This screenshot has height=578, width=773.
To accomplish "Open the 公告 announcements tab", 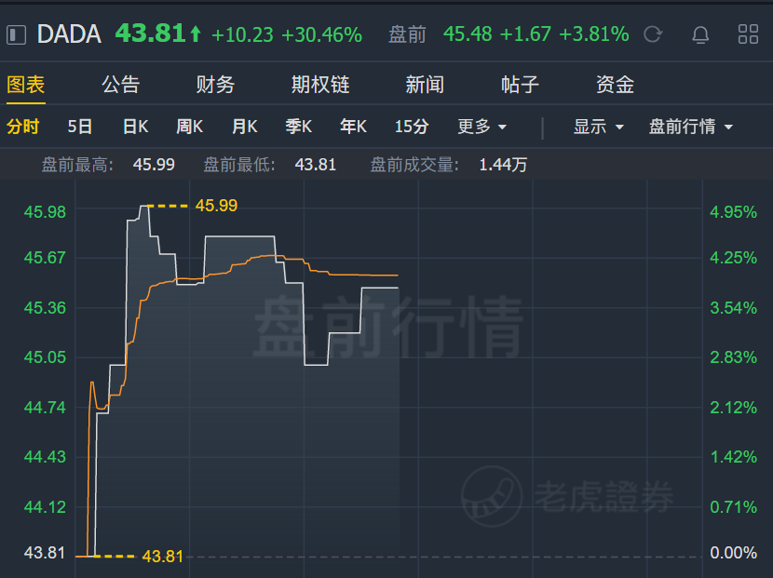I will pos(120,85).
